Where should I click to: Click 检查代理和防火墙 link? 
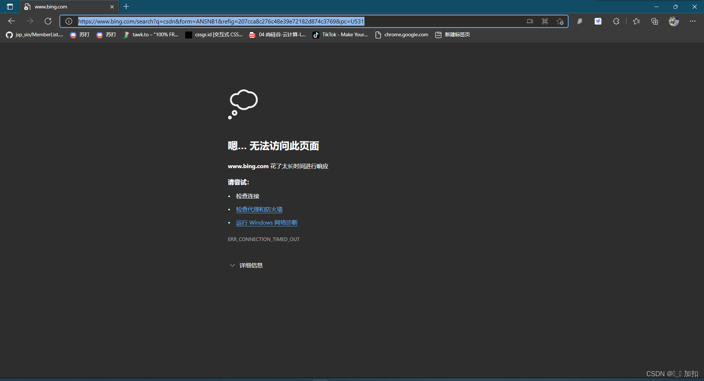pyautogui.click(x=259, y=209)
